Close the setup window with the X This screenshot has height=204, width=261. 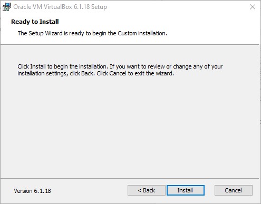pyautogui.click(x=253, y=7)
